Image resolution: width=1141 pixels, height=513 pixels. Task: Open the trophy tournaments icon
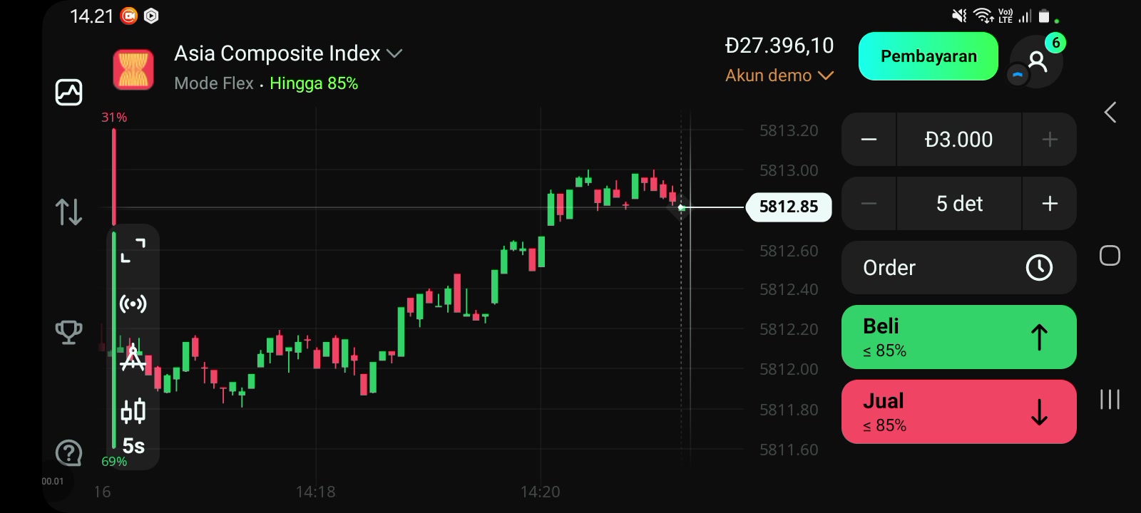tap(68, 332)
